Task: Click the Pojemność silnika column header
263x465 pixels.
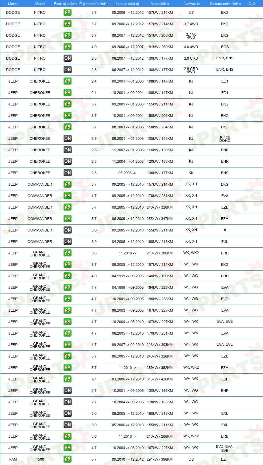Action: point(94,4)
